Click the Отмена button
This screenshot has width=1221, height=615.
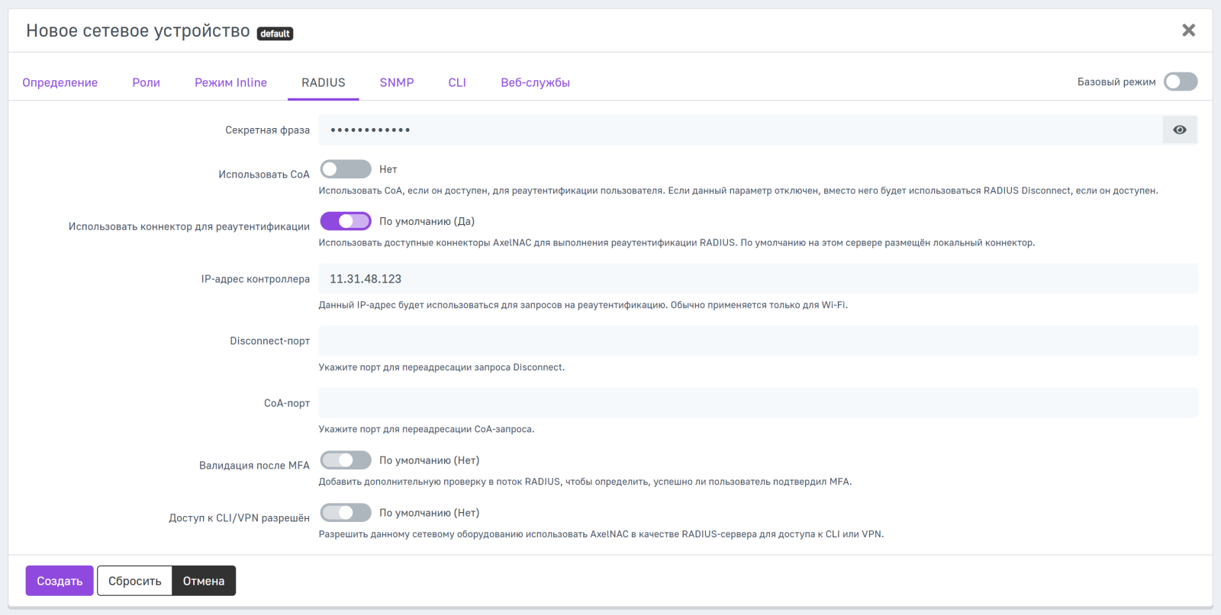tap(204, 581)
